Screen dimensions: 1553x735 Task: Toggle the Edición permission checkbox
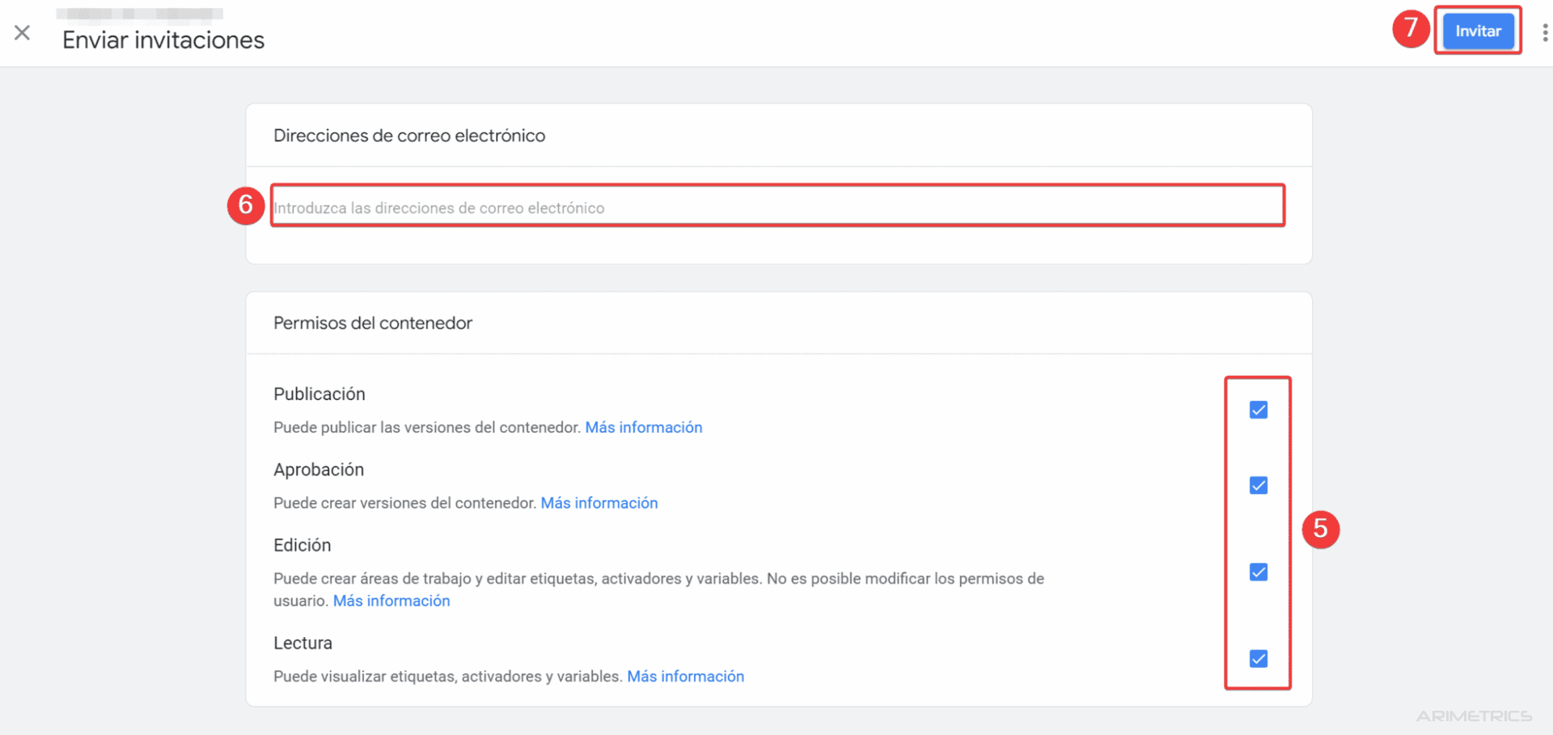tap(1258, 572)
